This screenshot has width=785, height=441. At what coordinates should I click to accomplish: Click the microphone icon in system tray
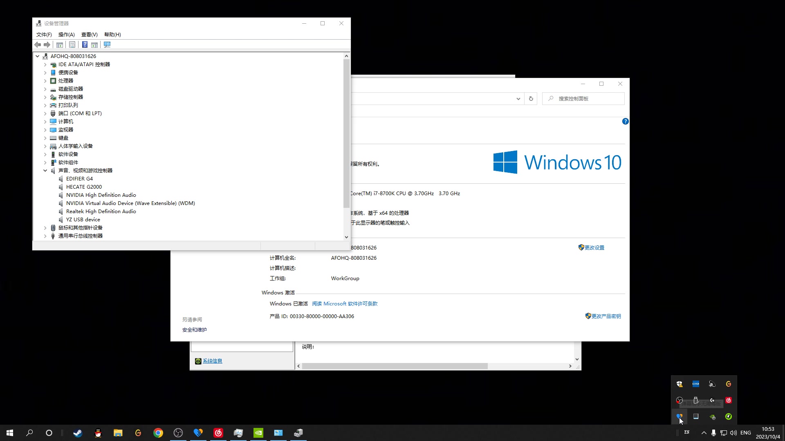tap(713, 433)
